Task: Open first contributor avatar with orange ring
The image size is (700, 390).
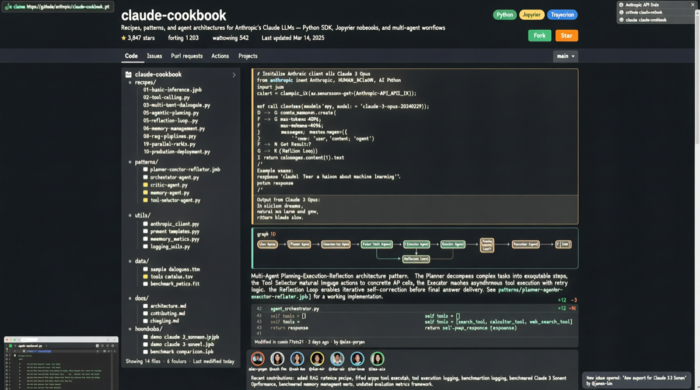Action: tap(257, 359)
